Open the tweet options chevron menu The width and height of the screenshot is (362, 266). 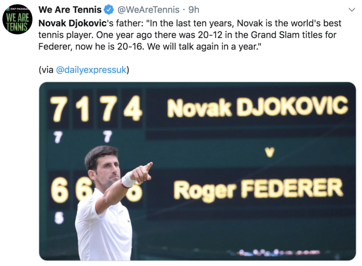coord(351,10)
